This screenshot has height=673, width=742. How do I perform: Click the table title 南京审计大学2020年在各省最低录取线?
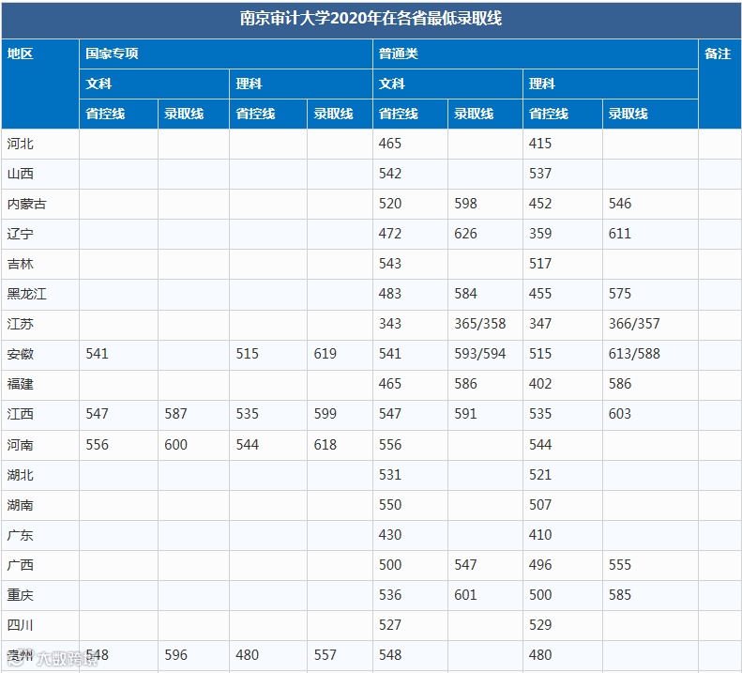click(x=371, y=19)
